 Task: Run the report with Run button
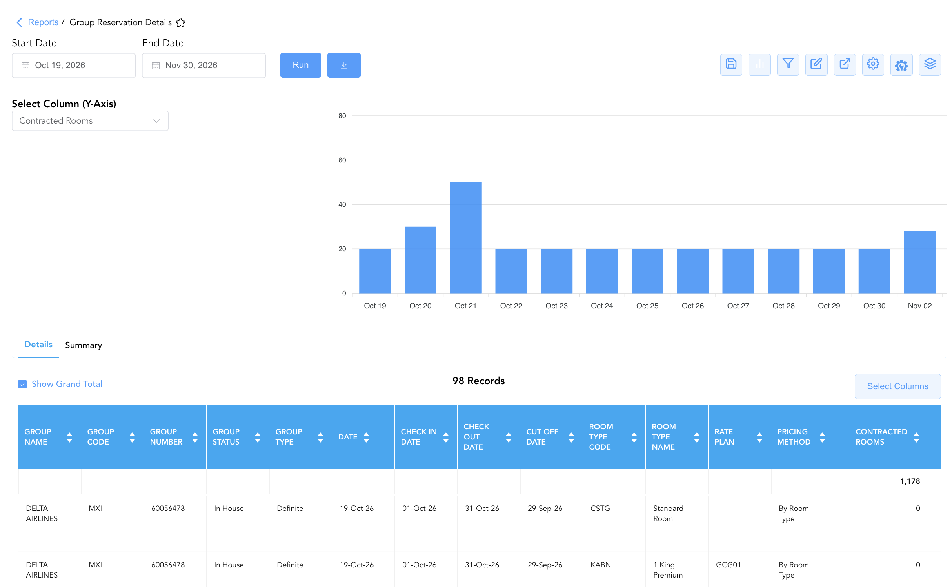coord(301,65)
